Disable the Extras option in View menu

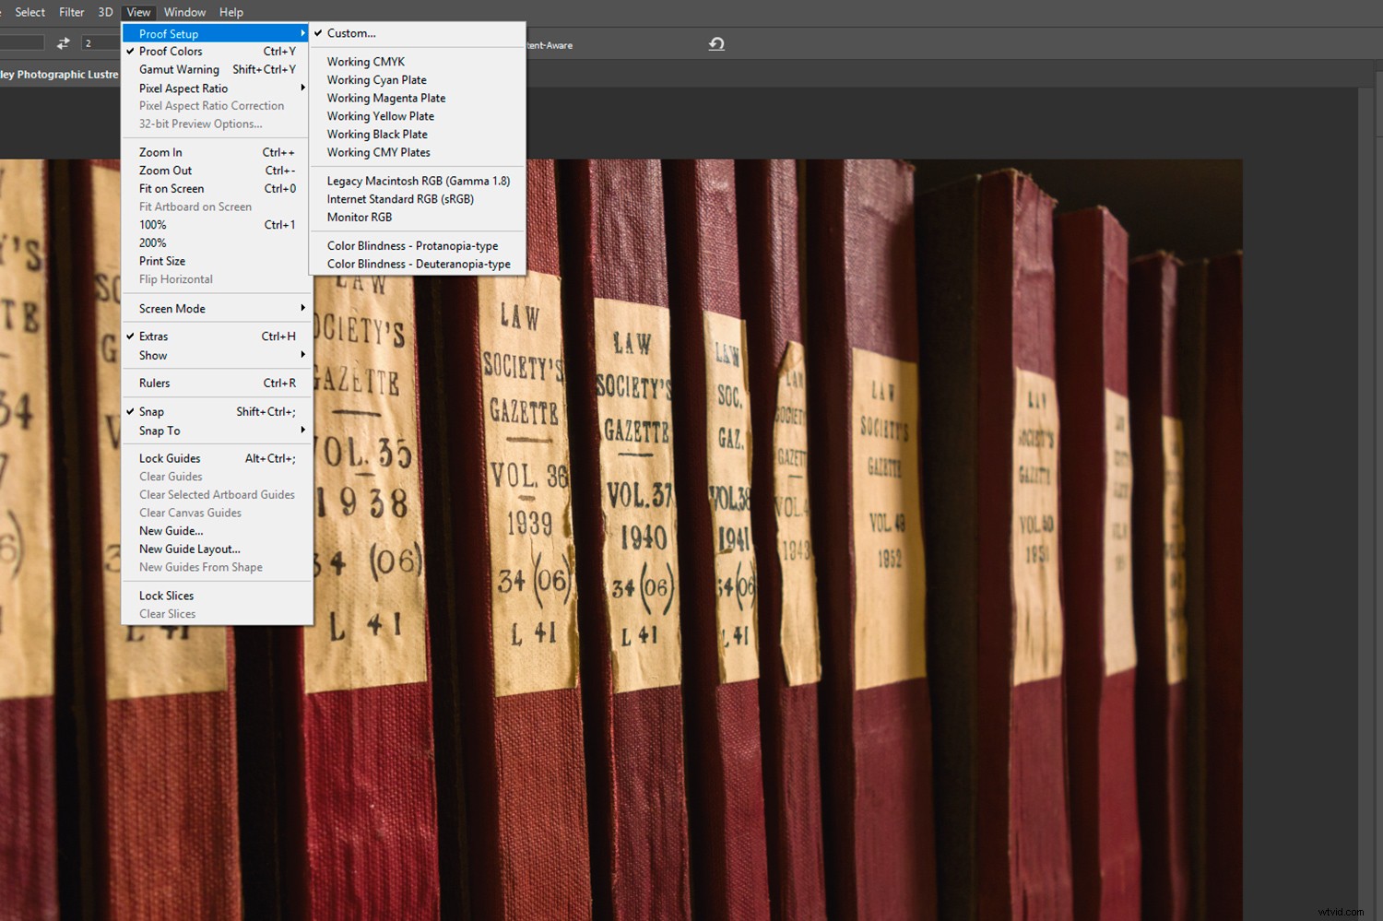point(154,337)
